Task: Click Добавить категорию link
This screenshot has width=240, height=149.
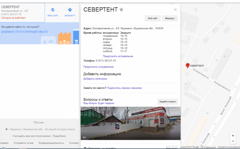Action: coord(95,79)
